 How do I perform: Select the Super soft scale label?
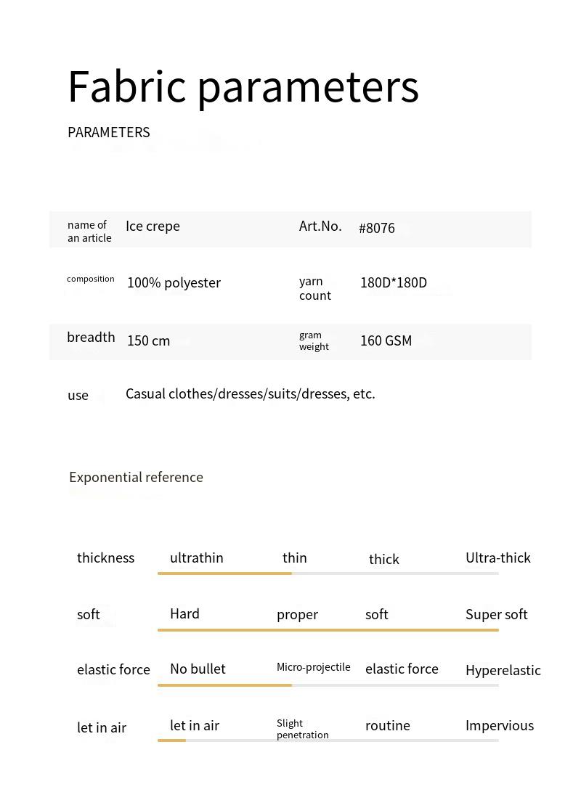(497, 615)
